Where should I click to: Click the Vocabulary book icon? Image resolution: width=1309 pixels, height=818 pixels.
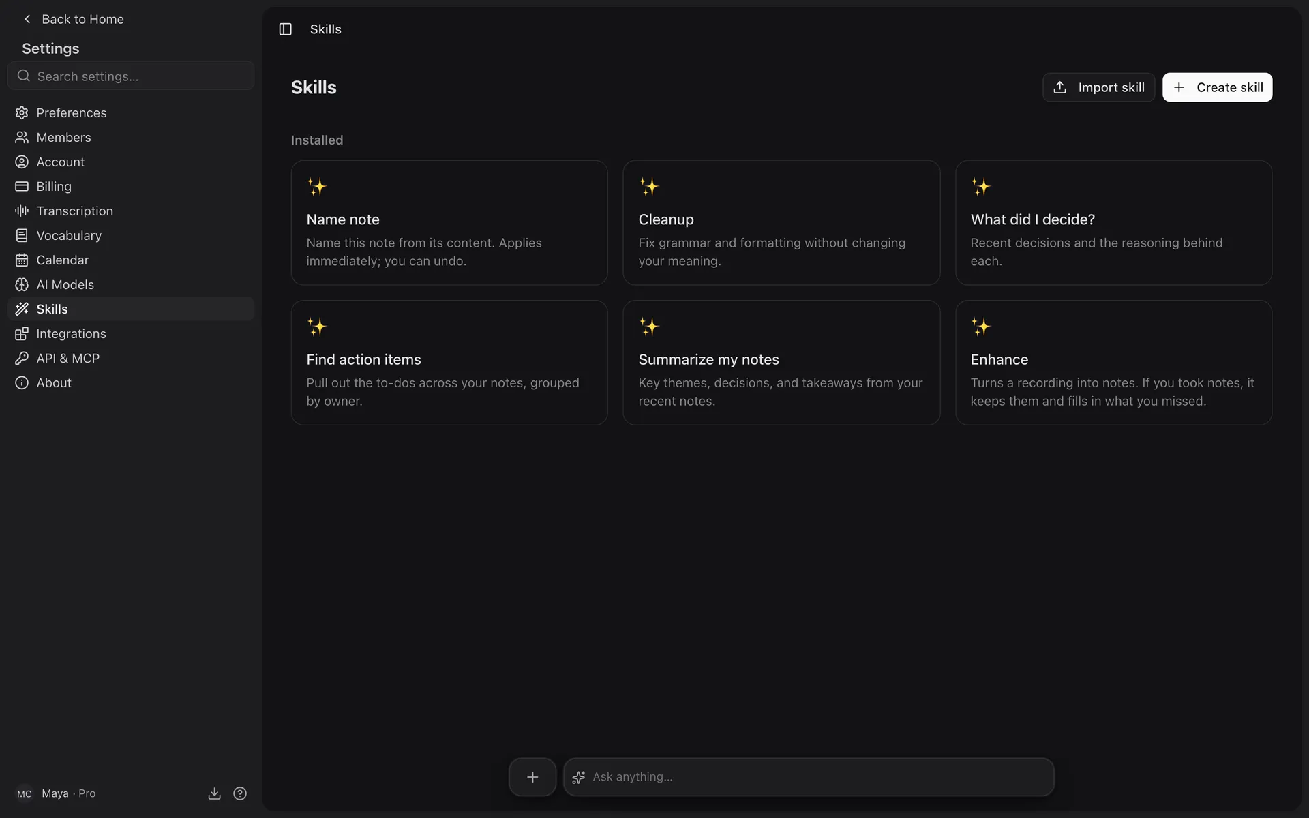(22, 235)
